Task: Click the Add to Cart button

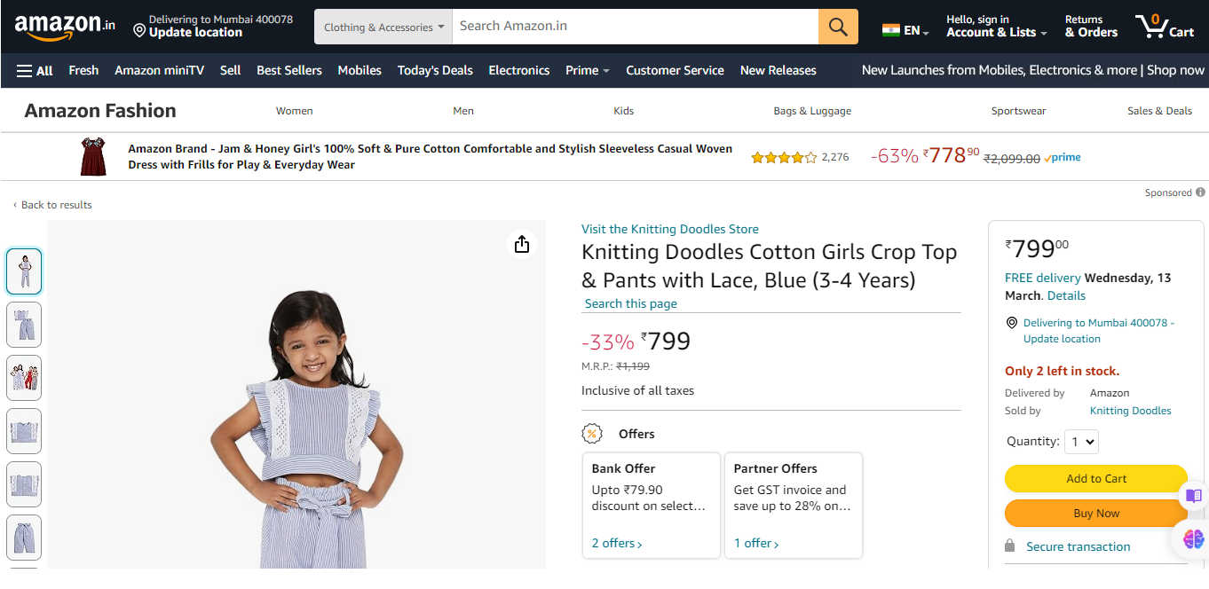Action: (x=1095, y=478)
